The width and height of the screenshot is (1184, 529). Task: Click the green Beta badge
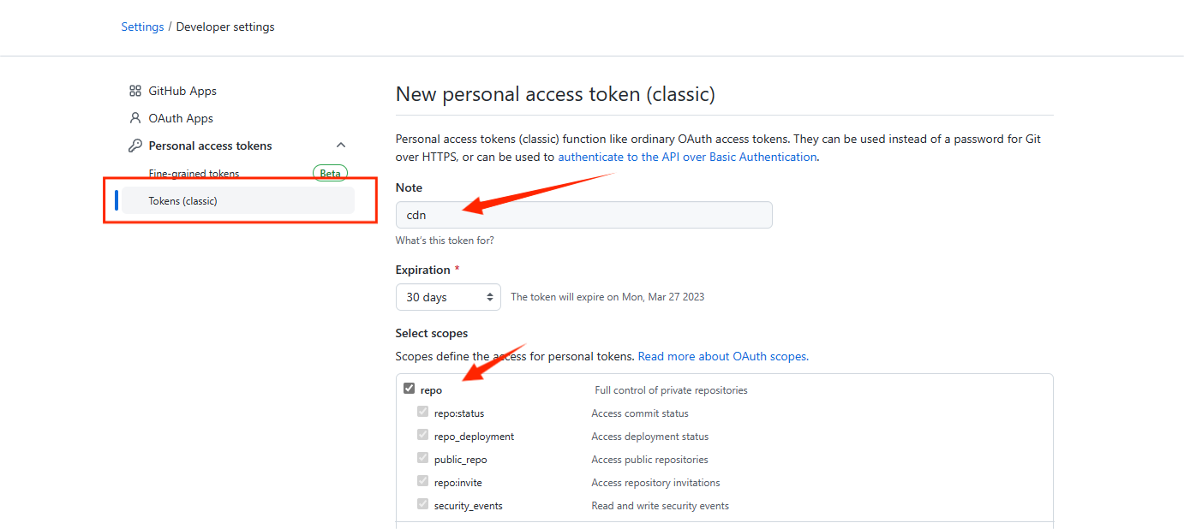330,173
